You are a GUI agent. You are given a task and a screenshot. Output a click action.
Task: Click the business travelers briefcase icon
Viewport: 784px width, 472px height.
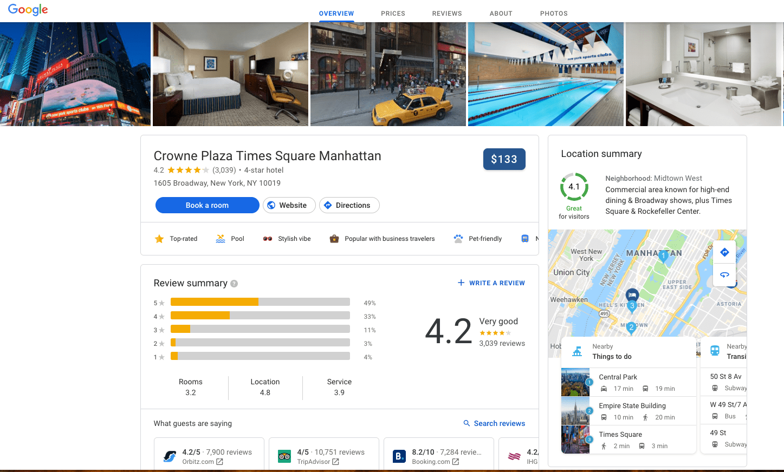pos(334,239)
